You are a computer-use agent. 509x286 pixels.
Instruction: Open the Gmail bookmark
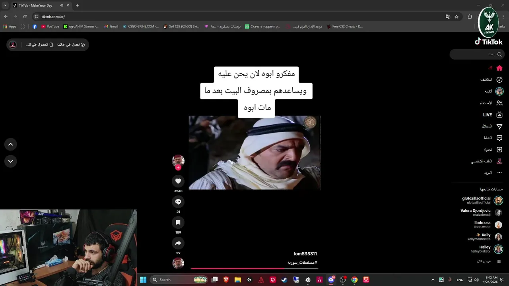[111, 27]
